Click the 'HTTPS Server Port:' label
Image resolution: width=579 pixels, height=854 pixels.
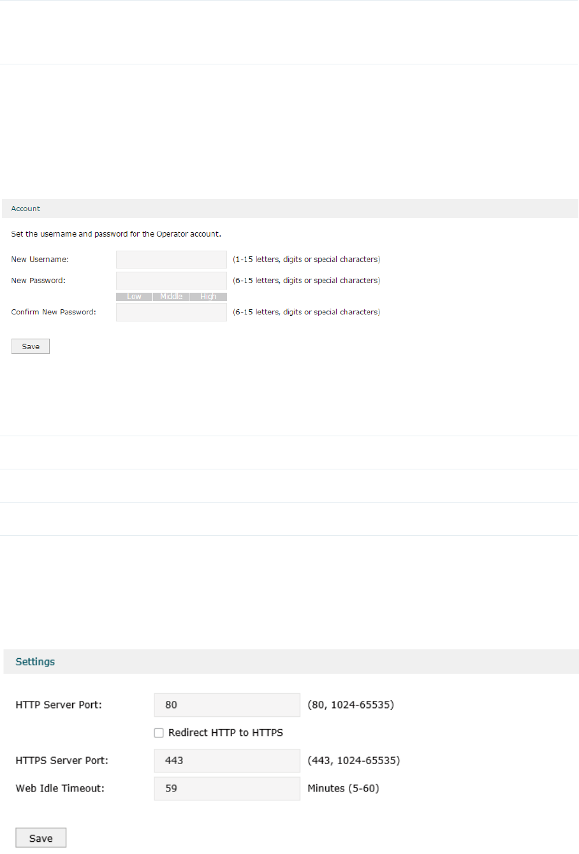pos(62,760)
